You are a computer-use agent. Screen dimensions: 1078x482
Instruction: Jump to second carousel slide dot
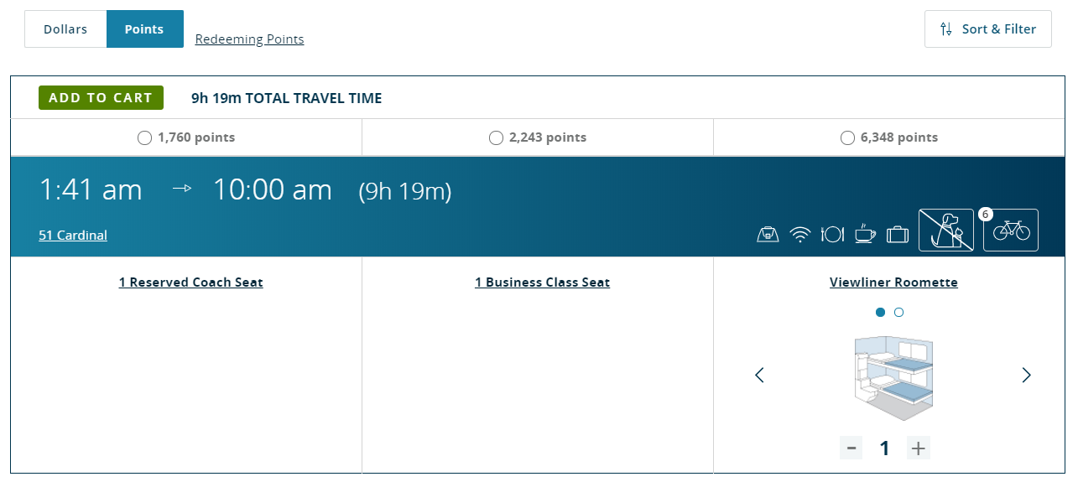(899, 313)
